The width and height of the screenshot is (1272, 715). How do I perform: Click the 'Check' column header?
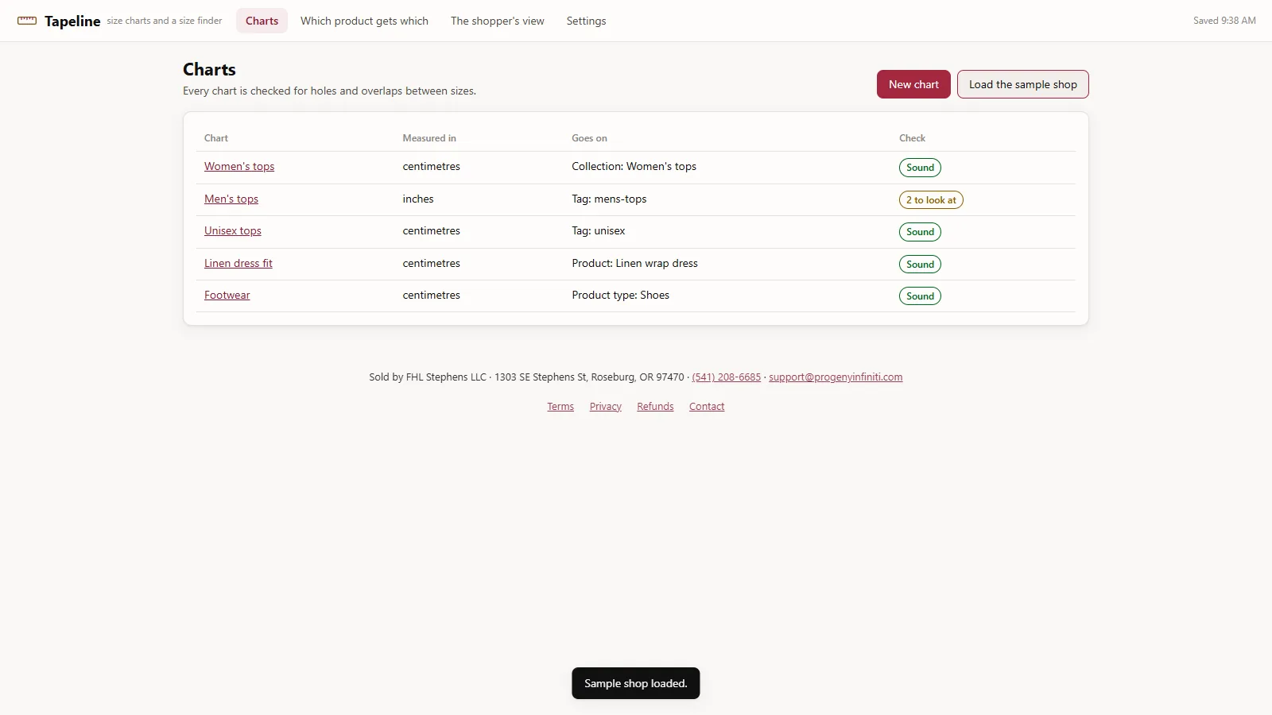point(912,138)
